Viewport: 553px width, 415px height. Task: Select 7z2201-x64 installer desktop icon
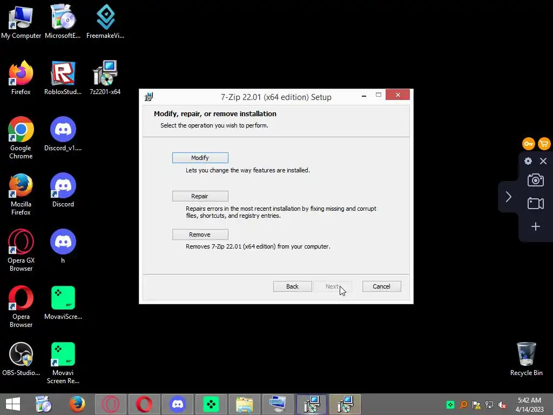pos(105,78)
